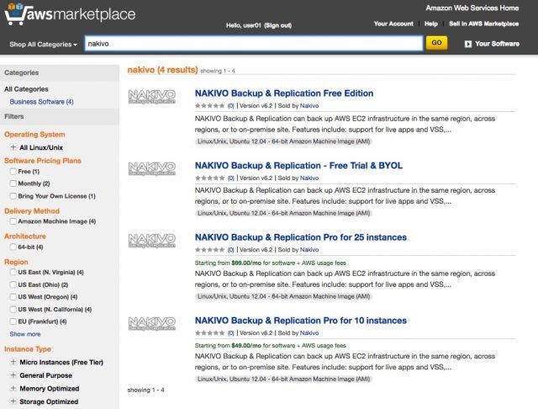Check US East (Ohio) region

13,284
